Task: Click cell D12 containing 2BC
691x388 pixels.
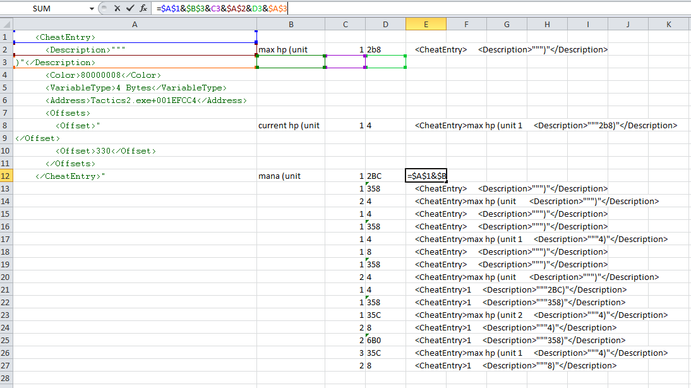Action: coord(385,176)
